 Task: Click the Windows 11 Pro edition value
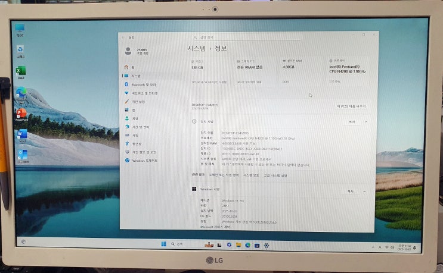pyautogui.click(x=233, y=200)
